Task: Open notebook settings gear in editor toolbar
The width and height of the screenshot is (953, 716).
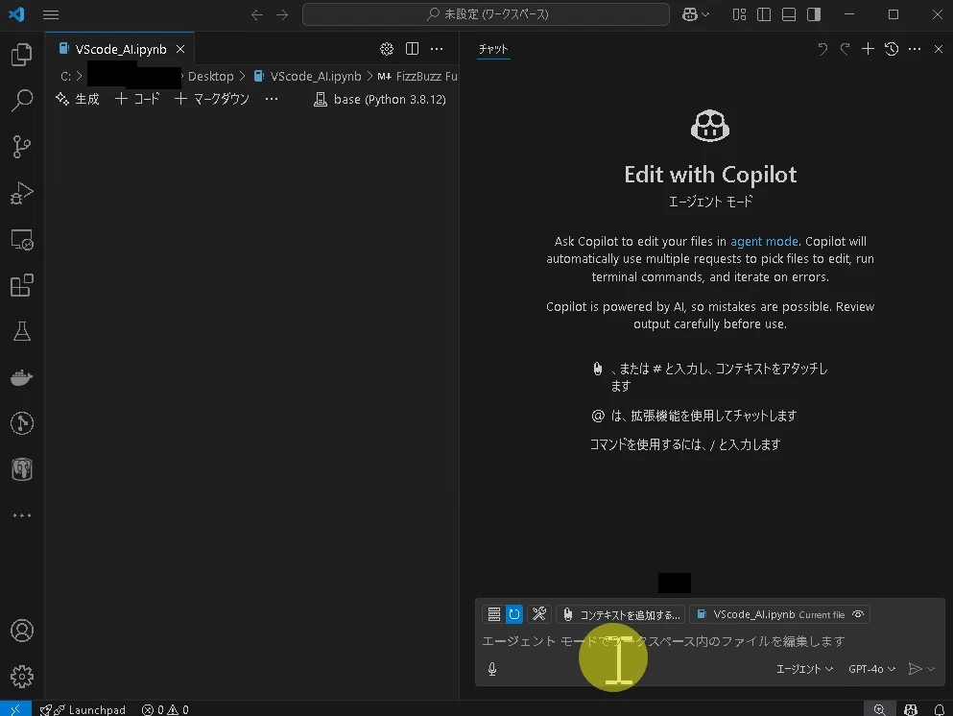Action: pos(387,49)
